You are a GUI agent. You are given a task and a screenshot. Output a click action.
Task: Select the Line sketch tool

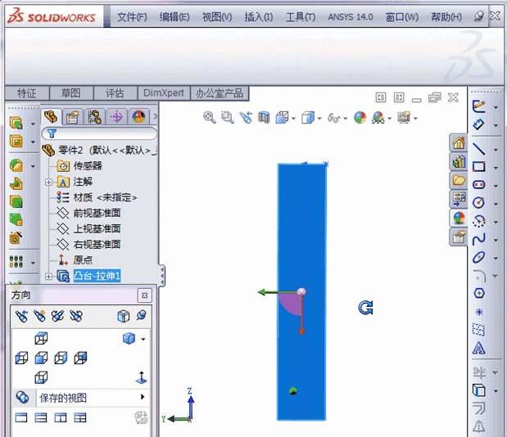click(x=479, y=149)
